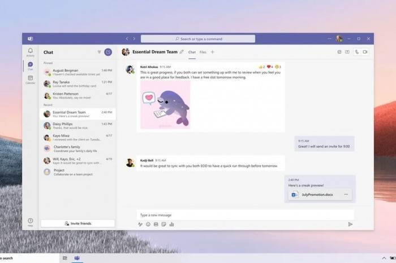396x263 pixels.
Task: Click the Search or type a command box
Action: (198, 39)
